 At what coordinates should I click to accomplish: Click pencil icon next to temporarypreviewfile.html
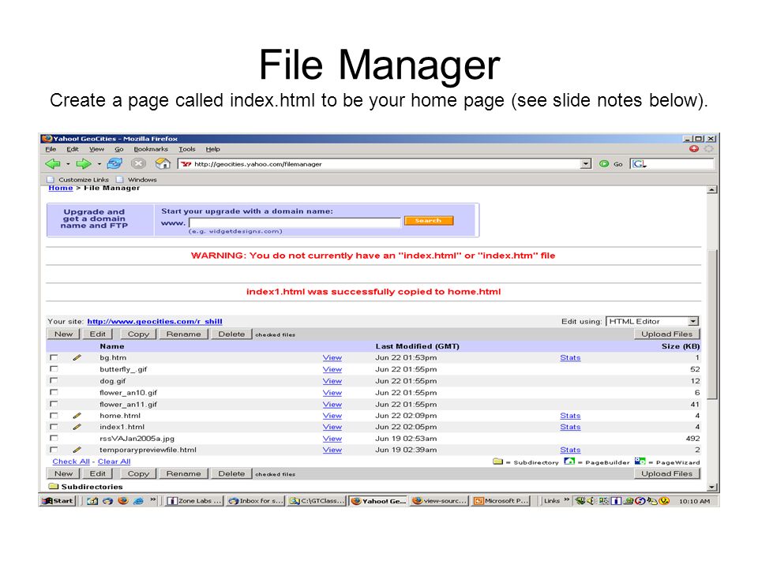(x=77, y=450)
